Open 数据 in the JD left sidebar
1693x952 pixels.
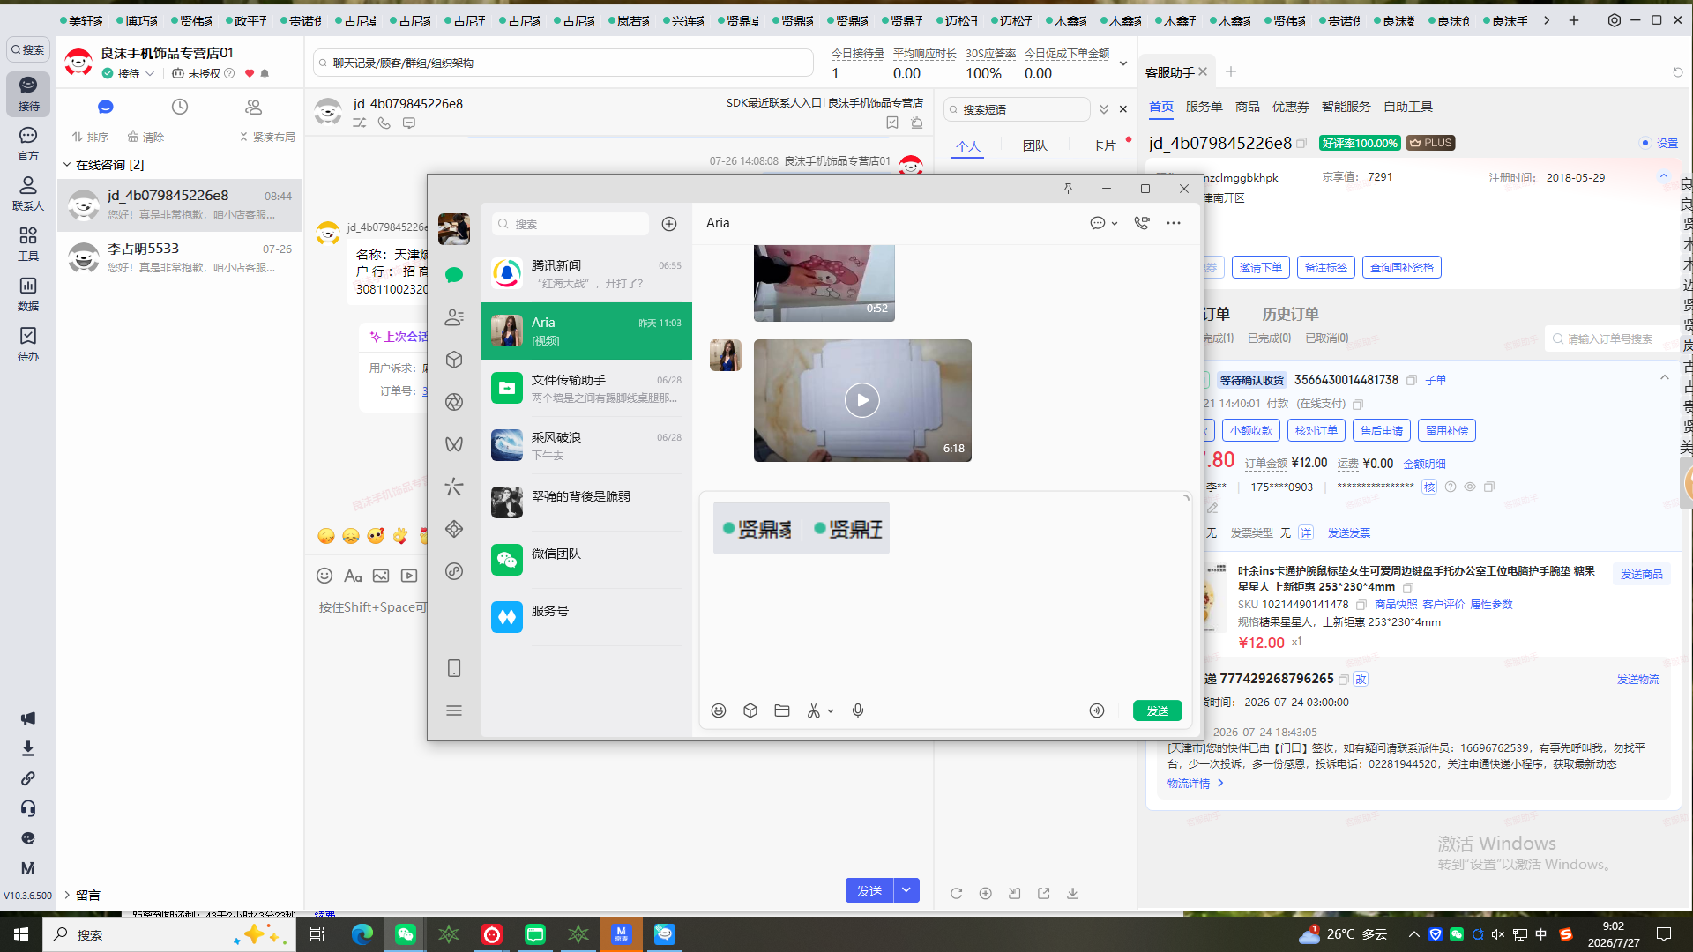pyautogui.click(x=28, y=294)
